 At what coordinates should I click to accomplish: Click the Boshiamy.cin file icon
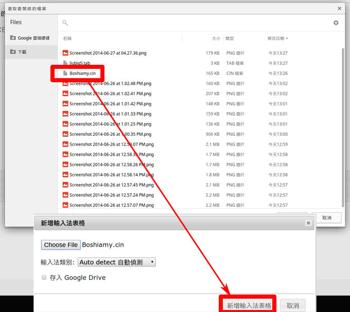(x=65, y=74)
